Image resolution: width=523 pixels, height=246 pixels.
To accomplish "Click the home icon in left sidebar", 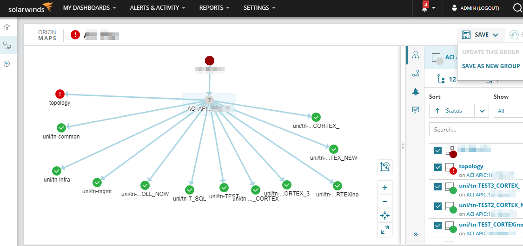I will pos(7,27).
